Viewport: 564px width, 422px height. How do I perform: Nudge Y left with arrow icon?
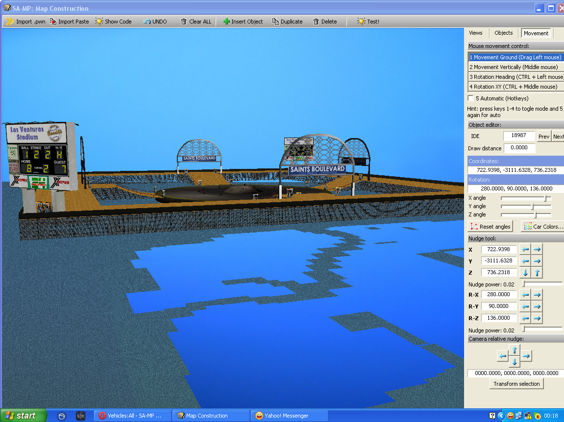[x=525, y=261]
